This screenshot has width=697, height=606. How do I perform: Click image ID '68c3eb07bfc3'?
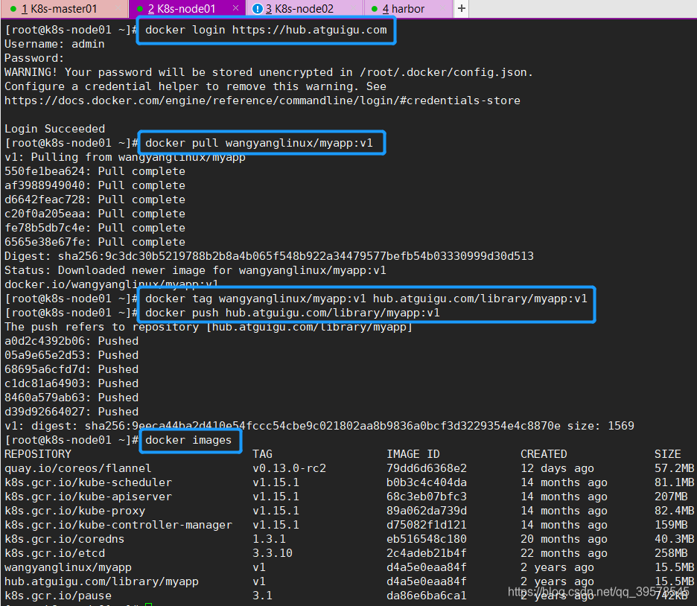click(x=427, y=497)
